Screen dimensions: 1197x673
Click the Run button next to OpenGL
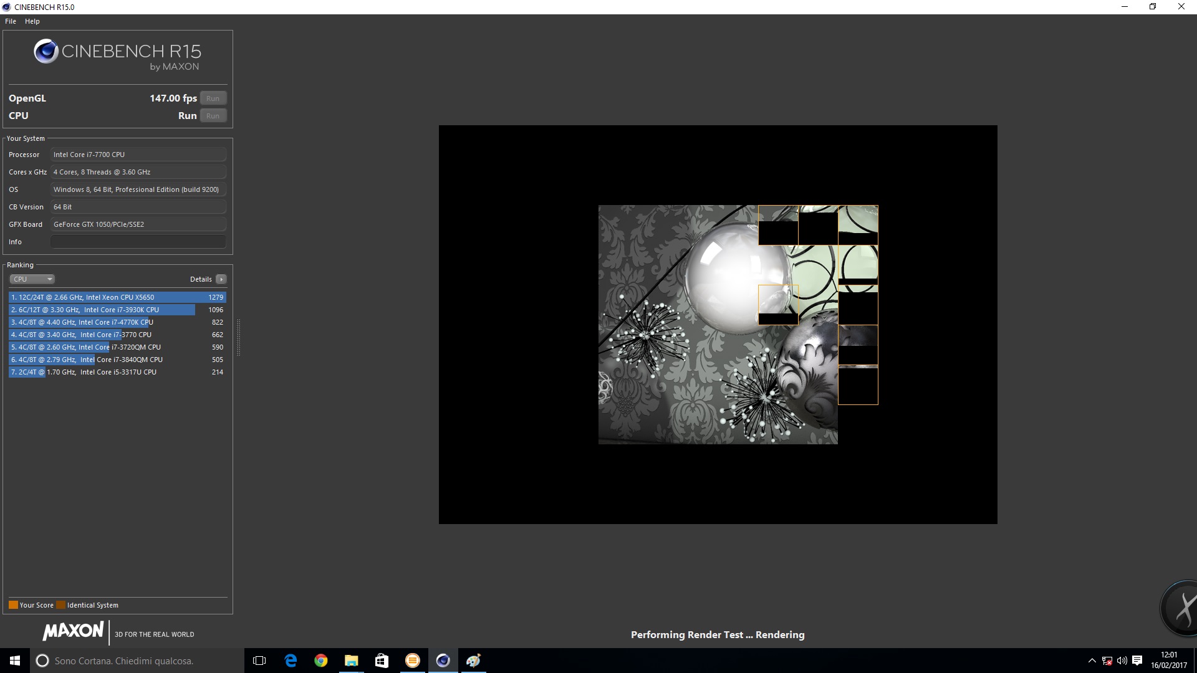pos(213,98)
